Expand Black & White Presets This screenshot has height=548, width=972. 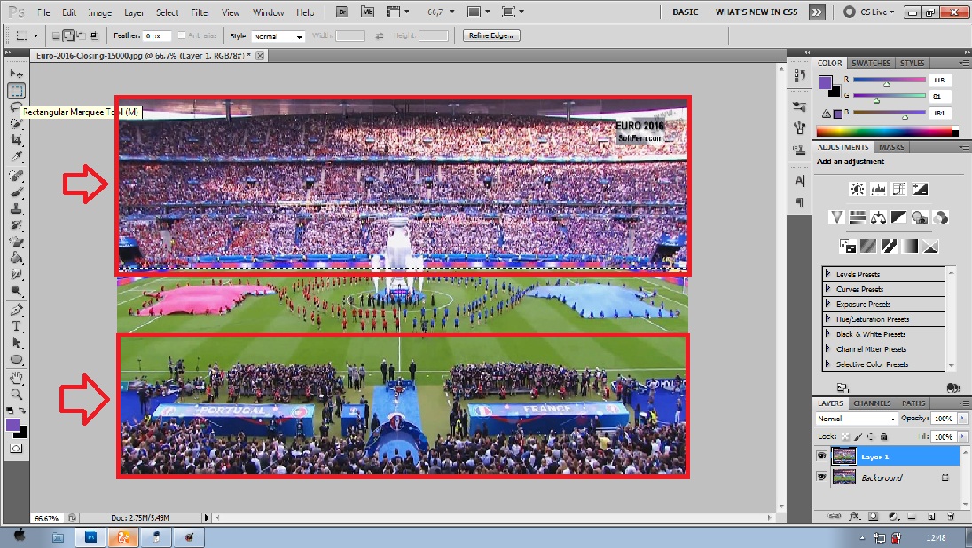[x=827, y=333]
